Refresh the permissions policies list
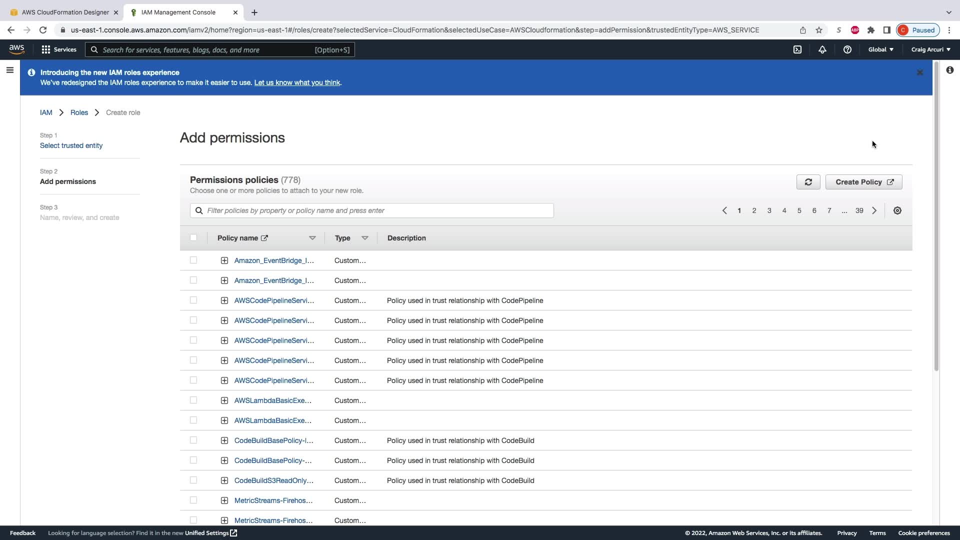 pos(808,182)
